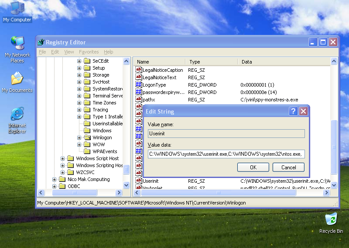This screenshot has width=349, height=248.
Task: Select the open Winlogon folder icon
Action: tap(87, 137)
